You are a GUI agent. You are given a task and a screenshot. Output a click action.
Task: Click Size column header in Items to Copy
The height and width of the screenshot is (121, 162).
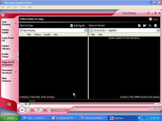(x=56, y=34)
